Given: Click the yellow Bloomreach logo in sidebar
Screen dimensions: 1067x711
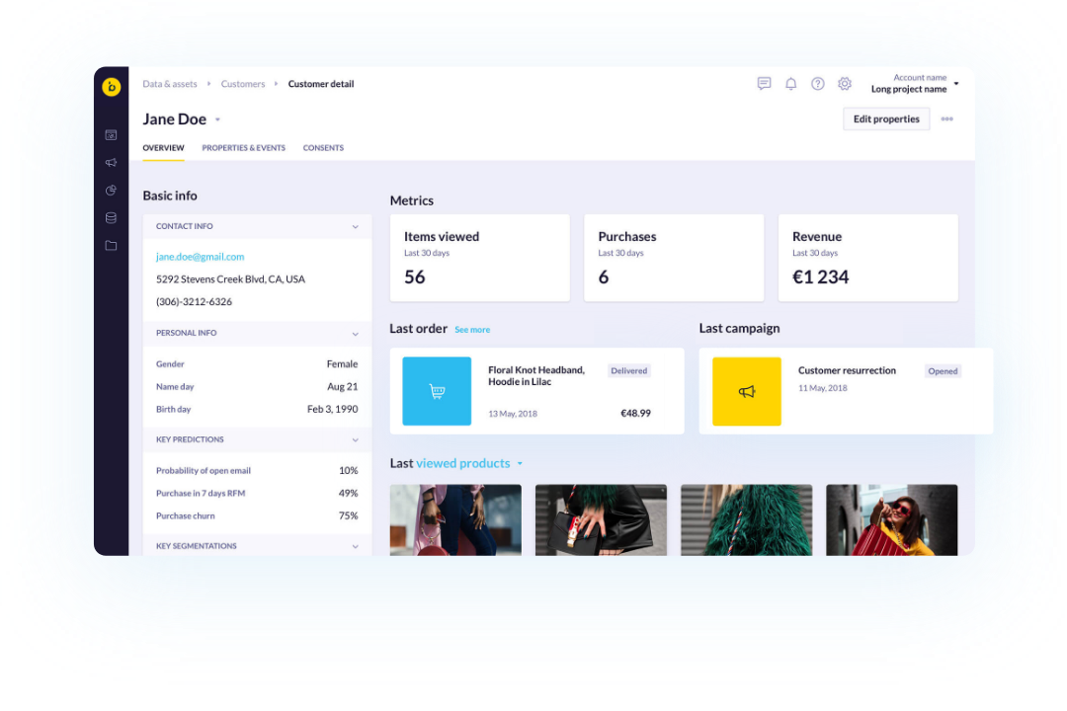Looking at the screenshot, I should pyautogui.click(x=112, y=87).
